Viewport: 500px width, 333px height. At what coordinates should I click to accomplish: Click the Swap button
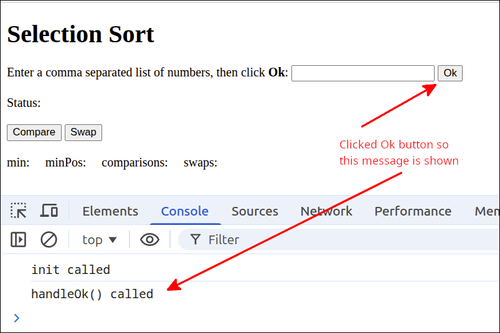(83, 132)
